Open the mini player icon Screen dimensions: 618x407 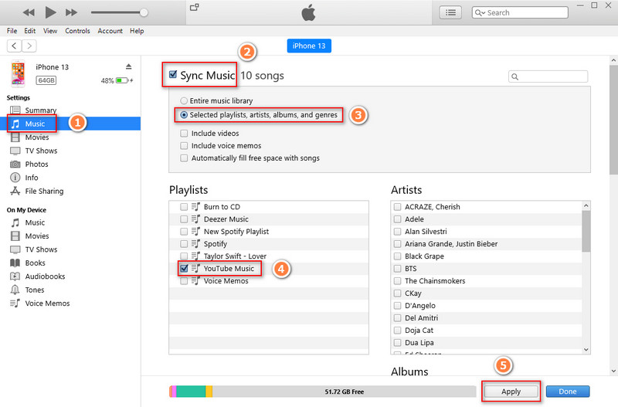click(x=195, y=7)
